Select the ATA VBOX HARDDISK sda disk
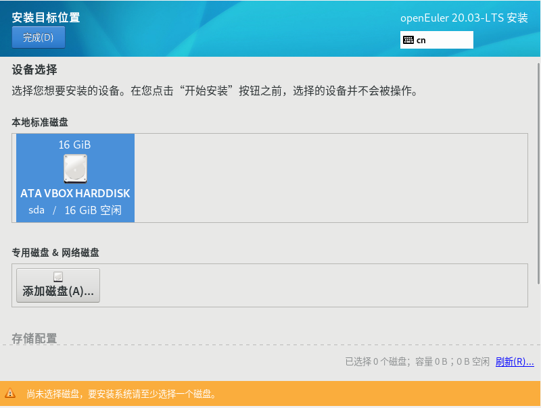Screen dimensions: 541x408 coord(75,178)
